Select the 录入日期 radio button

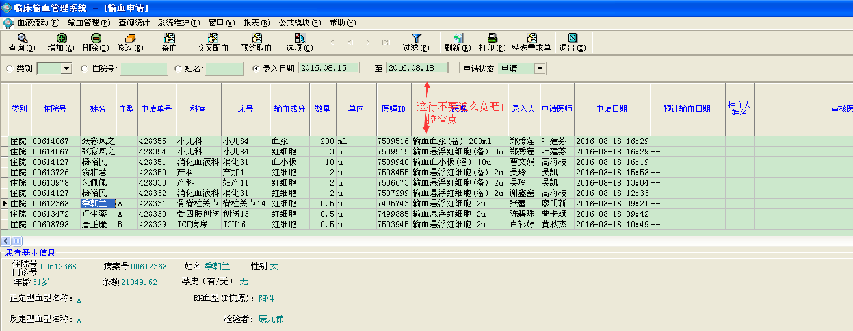[x=256, y=68]
